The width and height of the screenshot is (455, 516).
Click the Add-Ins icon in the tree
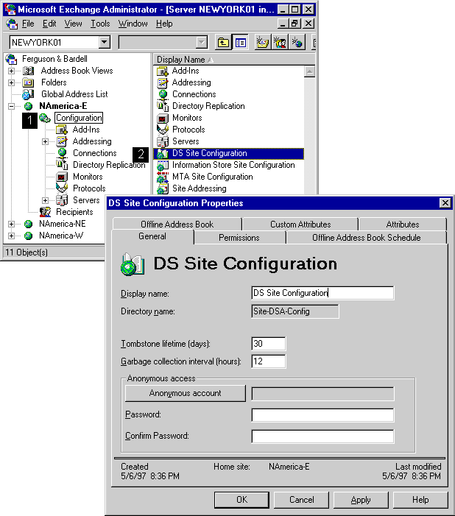click(x=62, y=130)
